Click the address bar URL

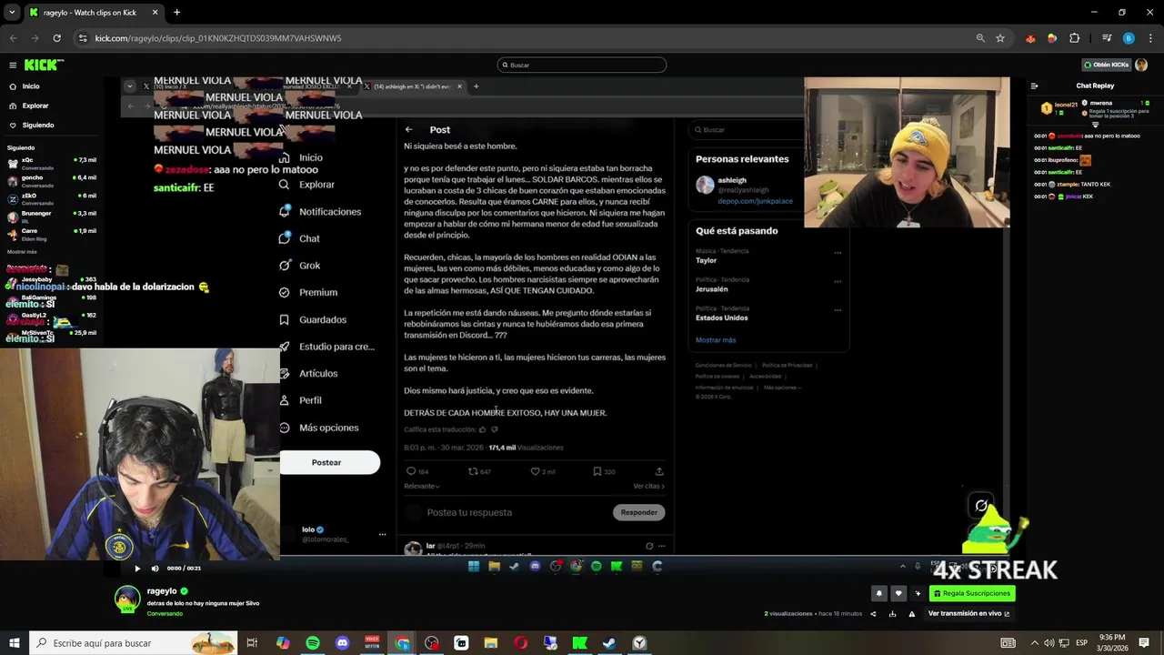pyautogui.click(x=218, y=38)
